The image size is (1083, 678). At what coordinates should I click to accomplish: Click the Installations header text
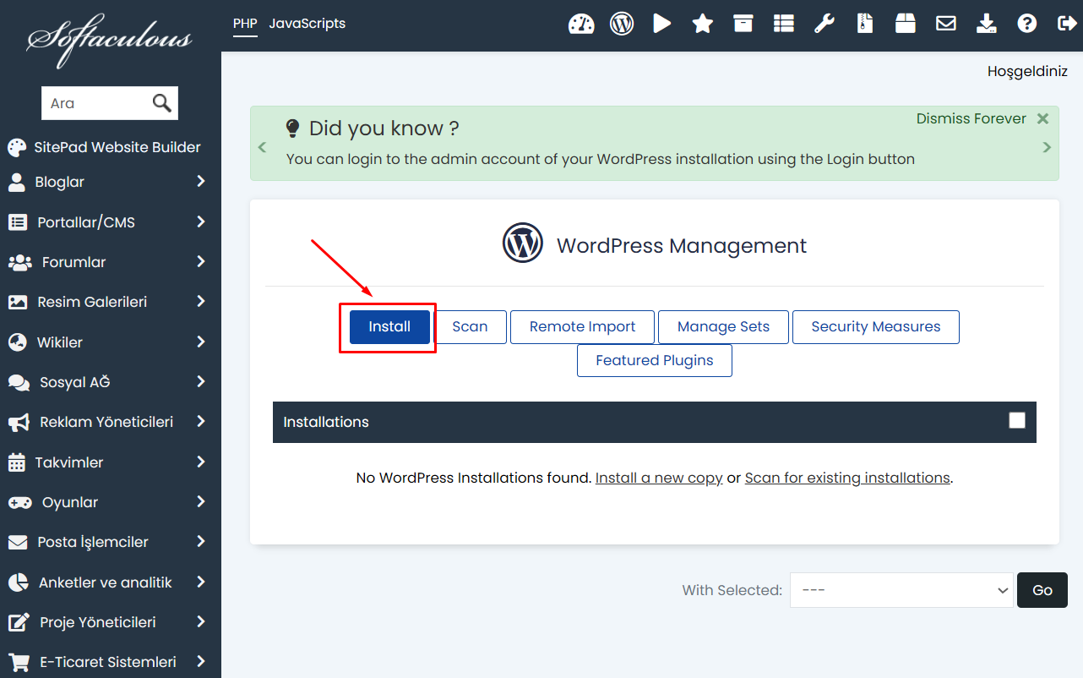coord(326,422)
